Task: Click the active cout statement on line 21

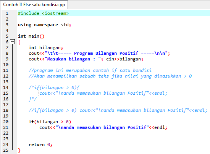Action: pos(103,127)
